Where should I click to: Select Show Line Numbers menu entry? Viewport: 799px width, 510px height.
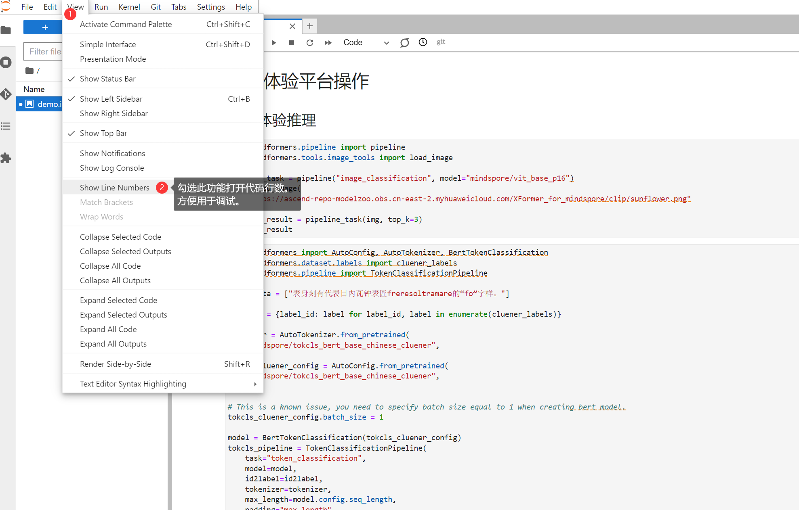click(114, 188)
